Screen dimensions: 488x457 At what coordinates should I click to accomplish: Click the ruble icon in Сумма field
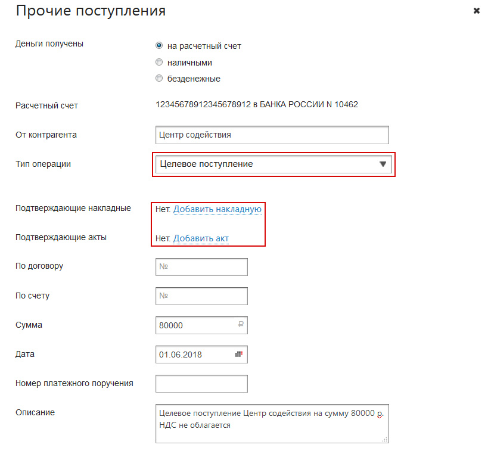241,325
